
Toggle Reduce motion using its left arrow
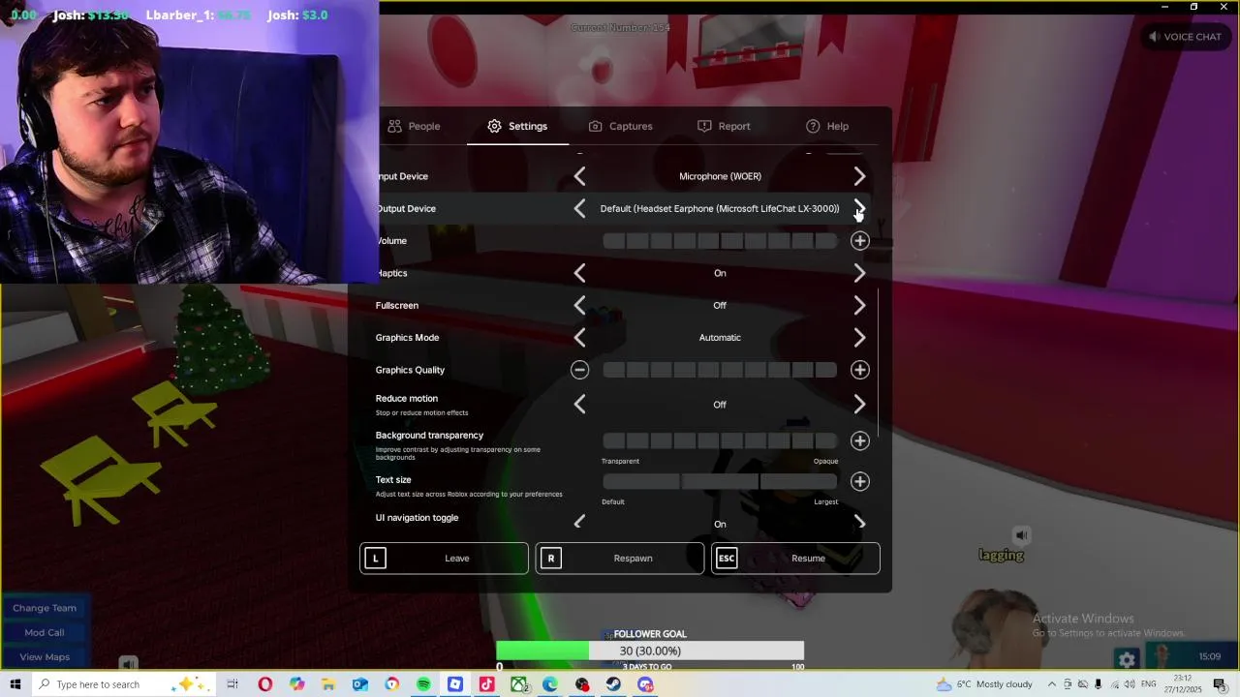[579, 405]
